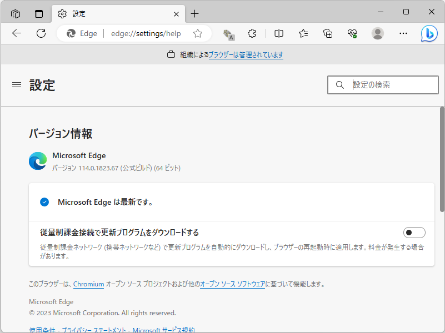Open the translate page icon
This screenshot has height=333, width=445.
pos(229,33)
